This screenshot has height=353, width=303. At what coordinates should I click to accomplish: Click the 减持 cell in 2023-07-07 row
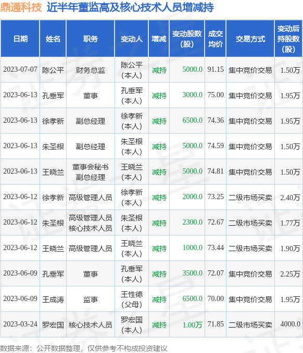click(159, 70)
